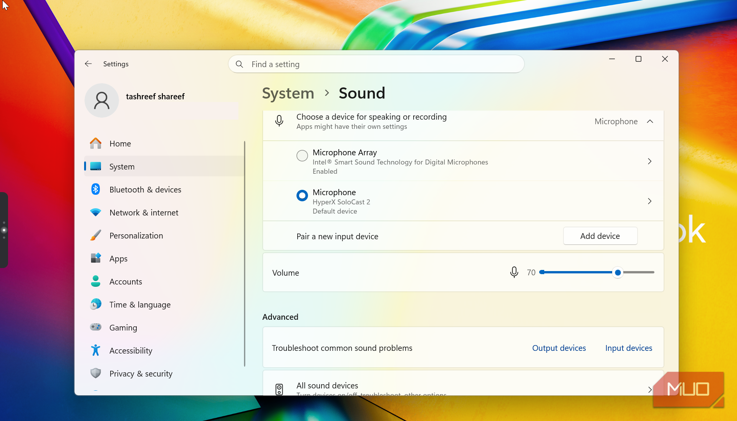The width and height of the screenshot is (737, 421).
Task: Click the 'Privacy & security' label
Action: 141,373
